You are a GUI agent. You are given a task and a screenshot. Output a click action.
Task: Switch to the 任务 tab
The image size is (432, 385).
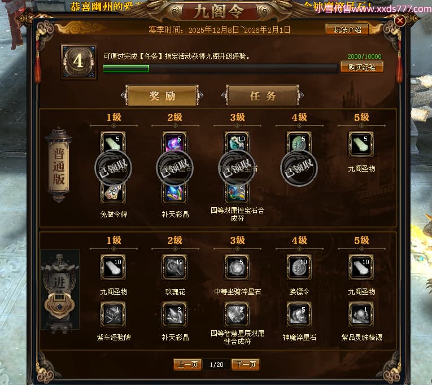pos(263,95)
